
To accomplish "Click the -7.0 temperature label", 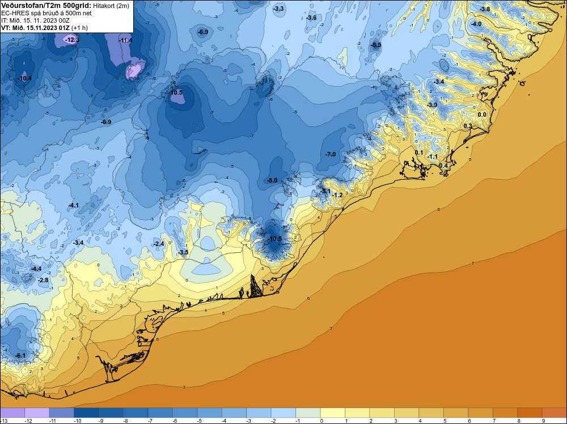I will coord(331,154).
